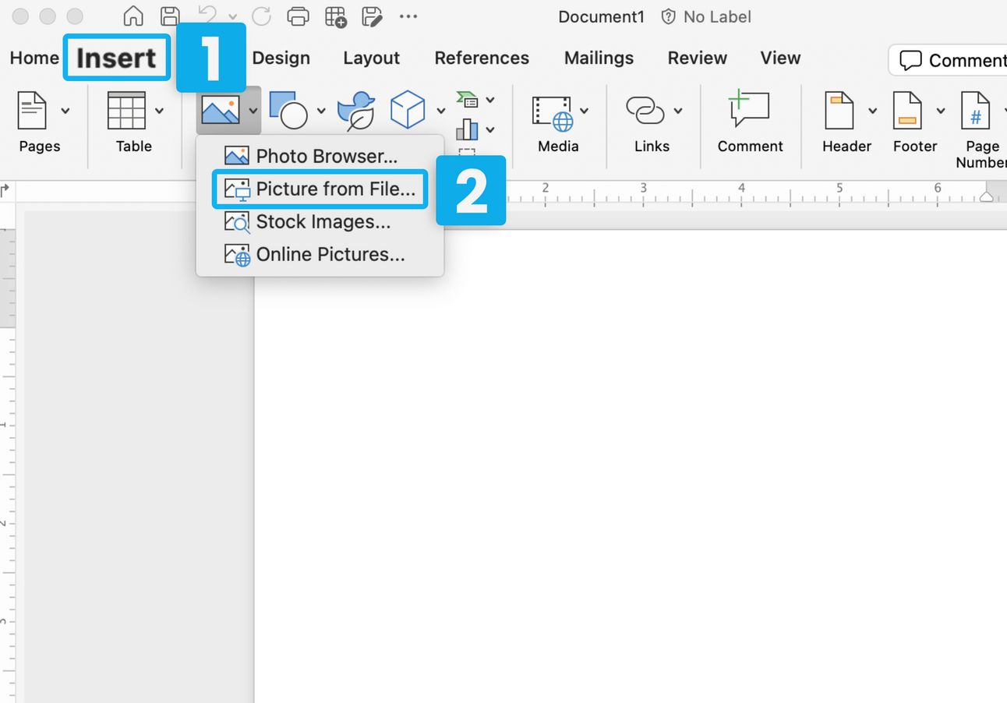The image size is (1007, 703).
Task: Redo the last undone action
Action: (261, 16)
